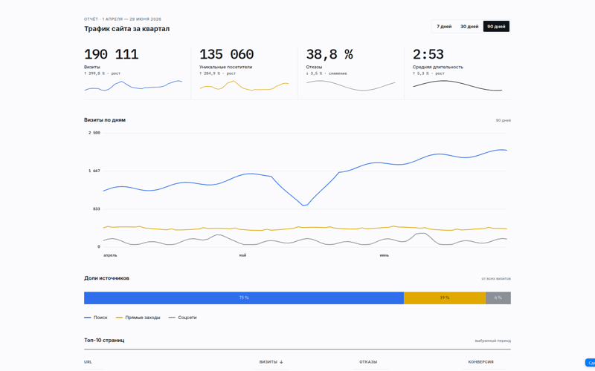Image resolution: width=595 pixels, height=371 pixels.
Task: Toggle the Поиск legend item
Action: [x=96, y=318]
